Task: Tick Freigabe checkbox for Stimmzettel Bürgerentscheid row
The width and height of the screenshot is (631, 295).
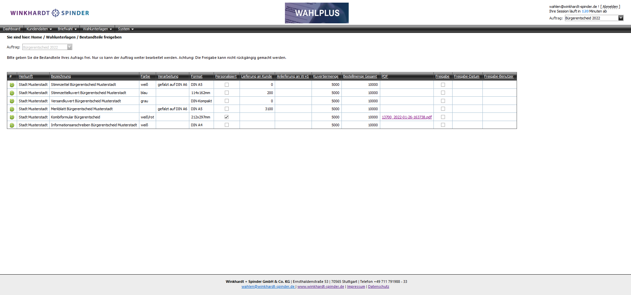Action: click(443, 85)
